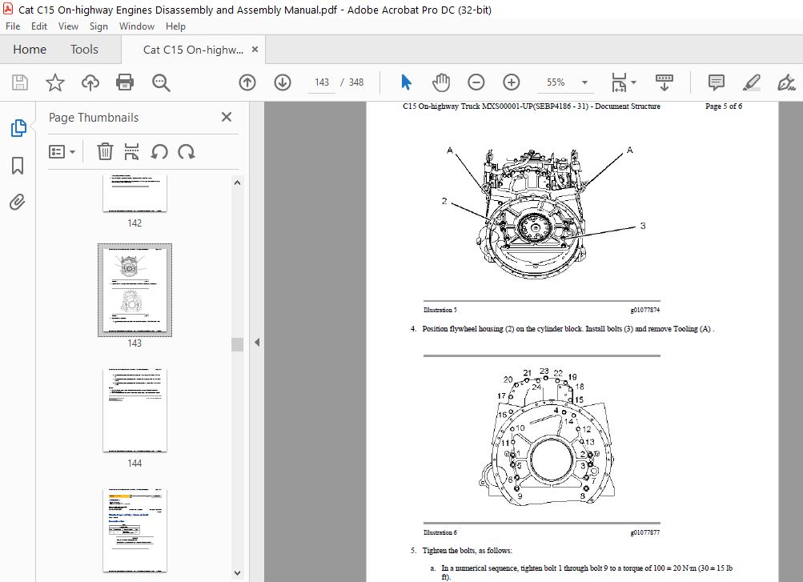
Task: Open thumbnails options dropdown menu
Action: (x=62, y=152)
